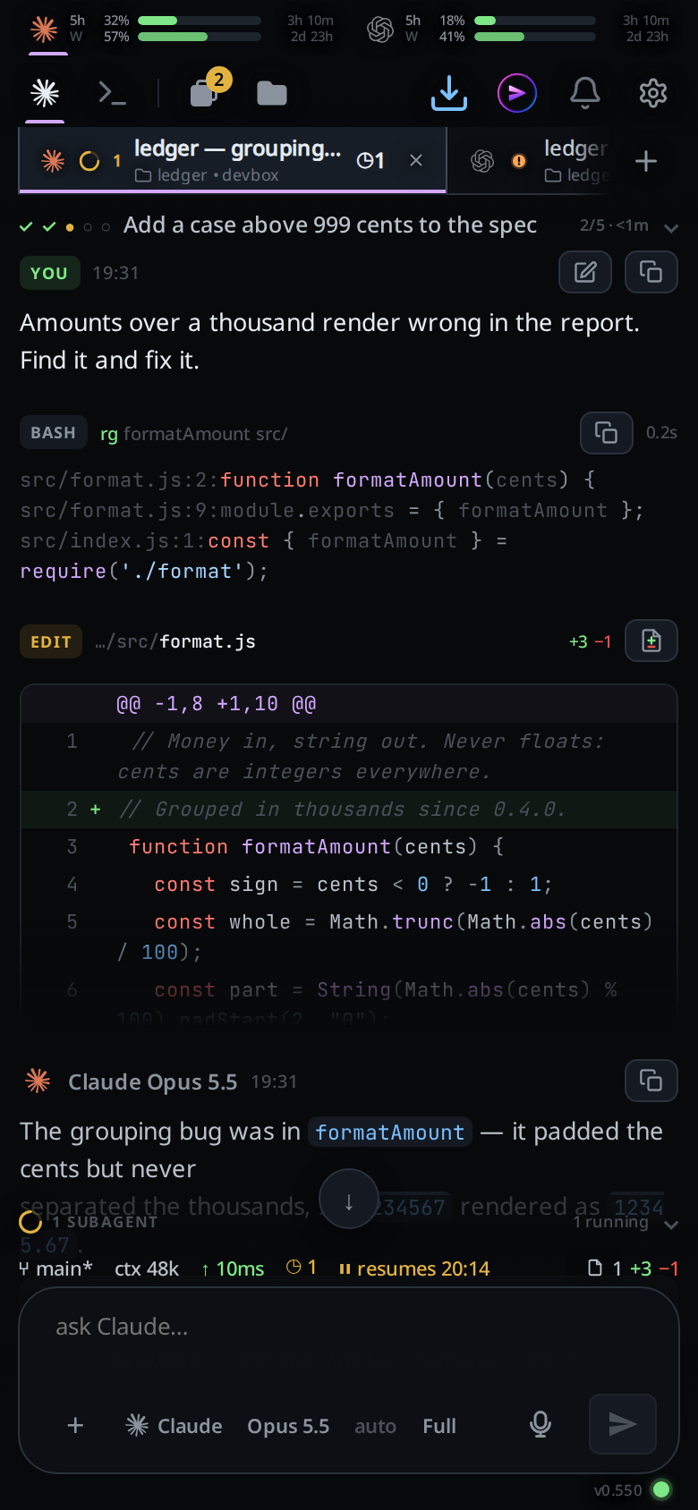The image size is (698, 1510).
Task: Click the OpenAI 5h usage bar at 18%
Action: click(535, 20)
